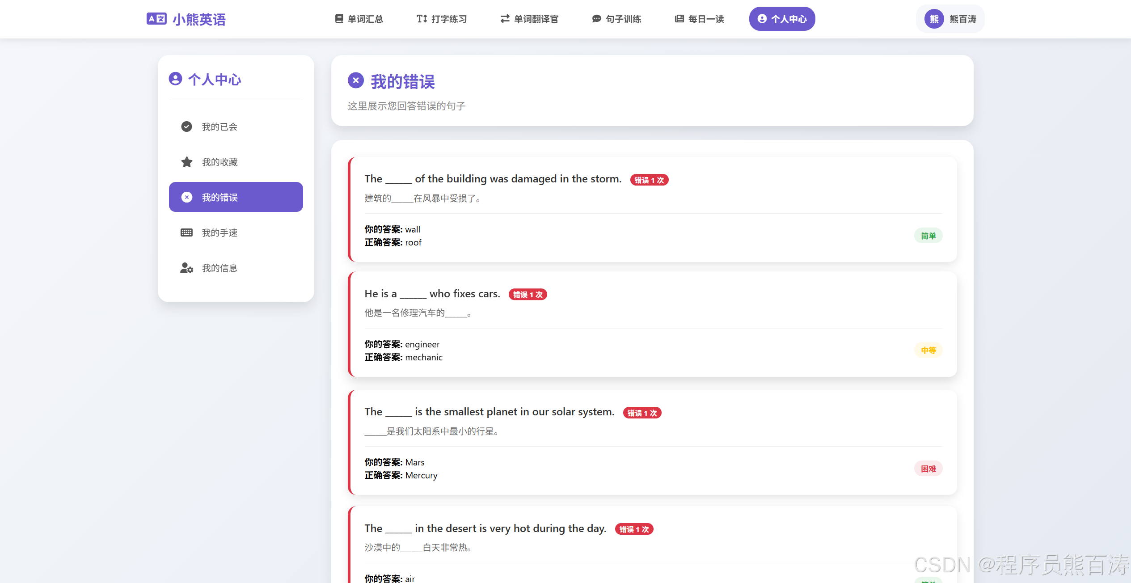Click the correct answer 'mechanic'
The width and height of the screenshot is (1131, 583).
coord(424,357)
